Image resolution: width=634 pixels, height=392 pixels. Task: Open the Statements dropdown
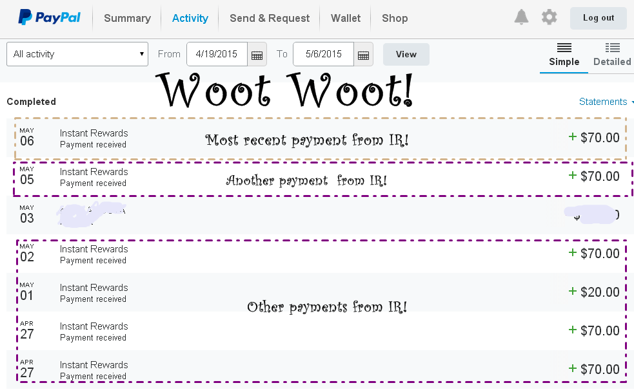(605, 102)
